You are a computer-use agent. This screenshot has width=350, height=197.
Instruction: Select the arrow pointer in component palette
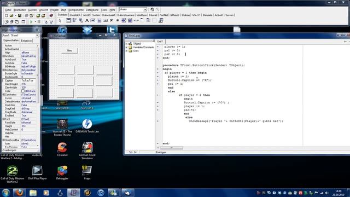click(x=60, y=21)
